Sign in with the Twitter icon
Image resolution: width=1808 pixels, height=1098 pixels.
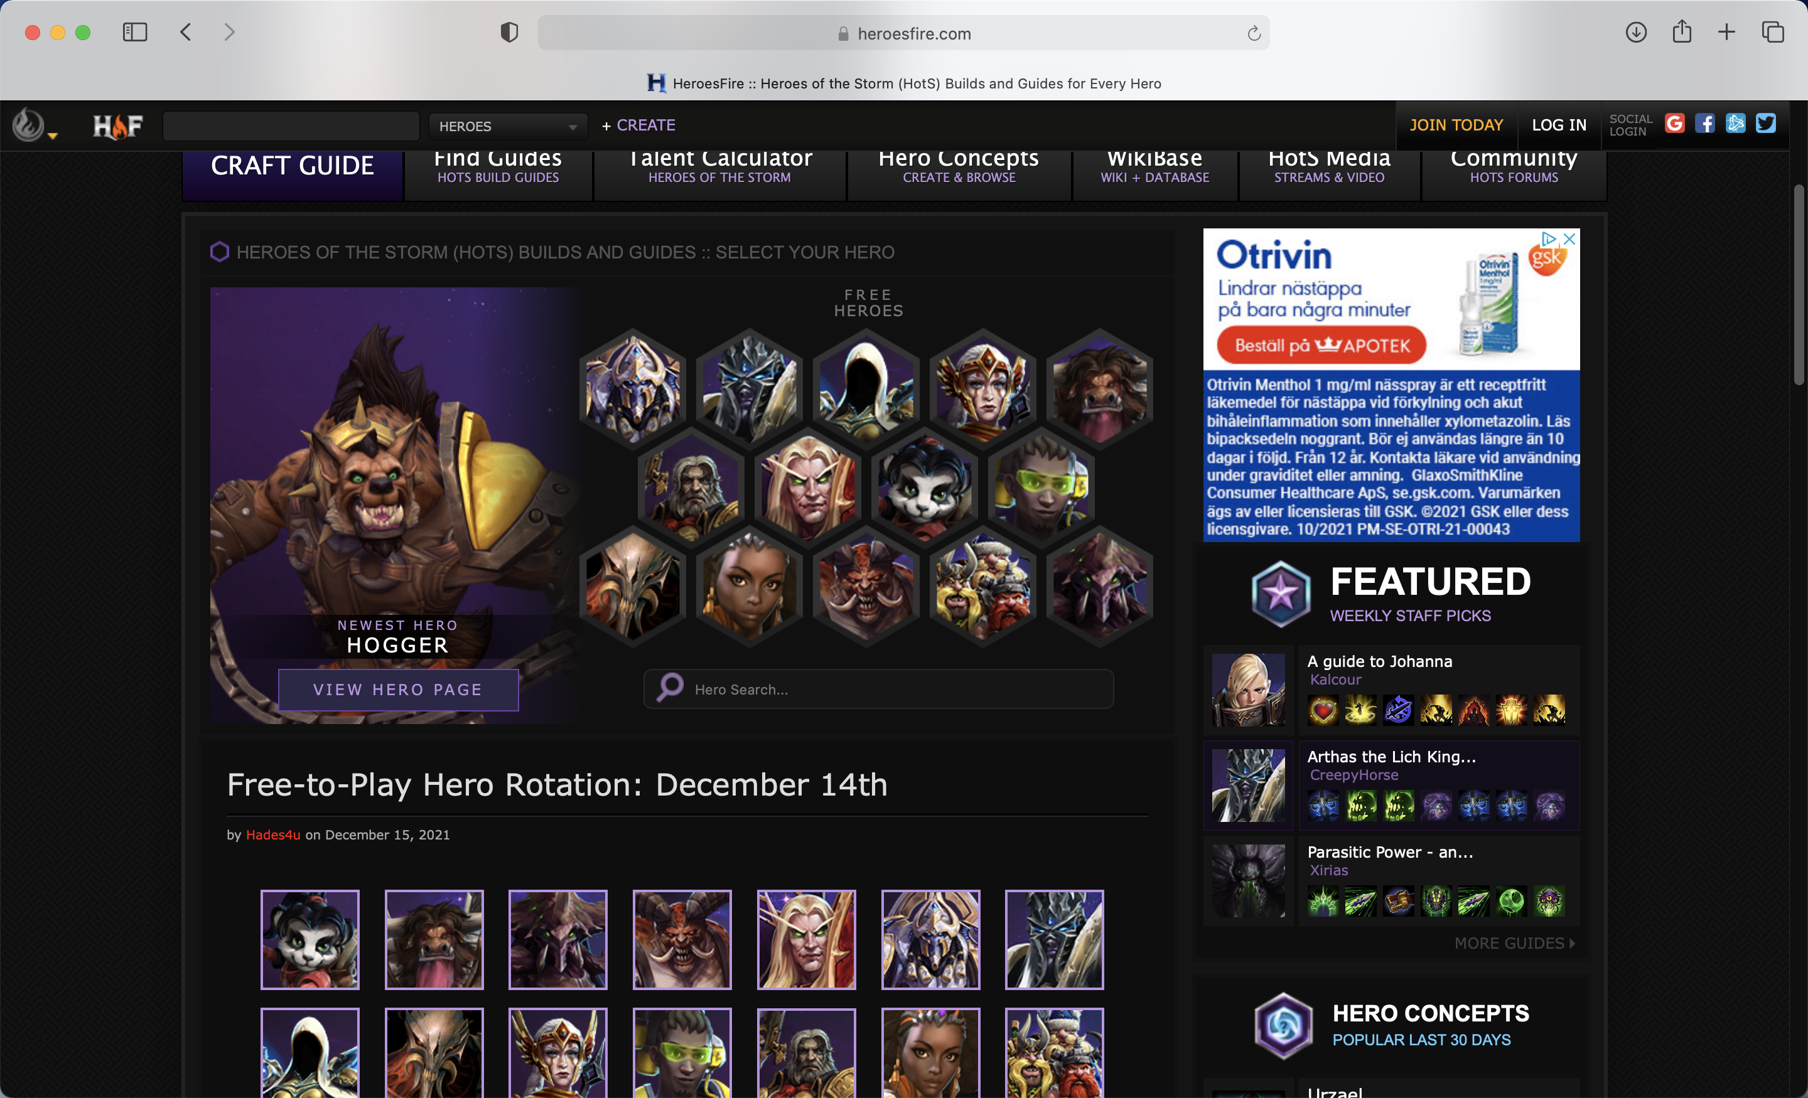pyautogui.click(x=1766, y=123)
